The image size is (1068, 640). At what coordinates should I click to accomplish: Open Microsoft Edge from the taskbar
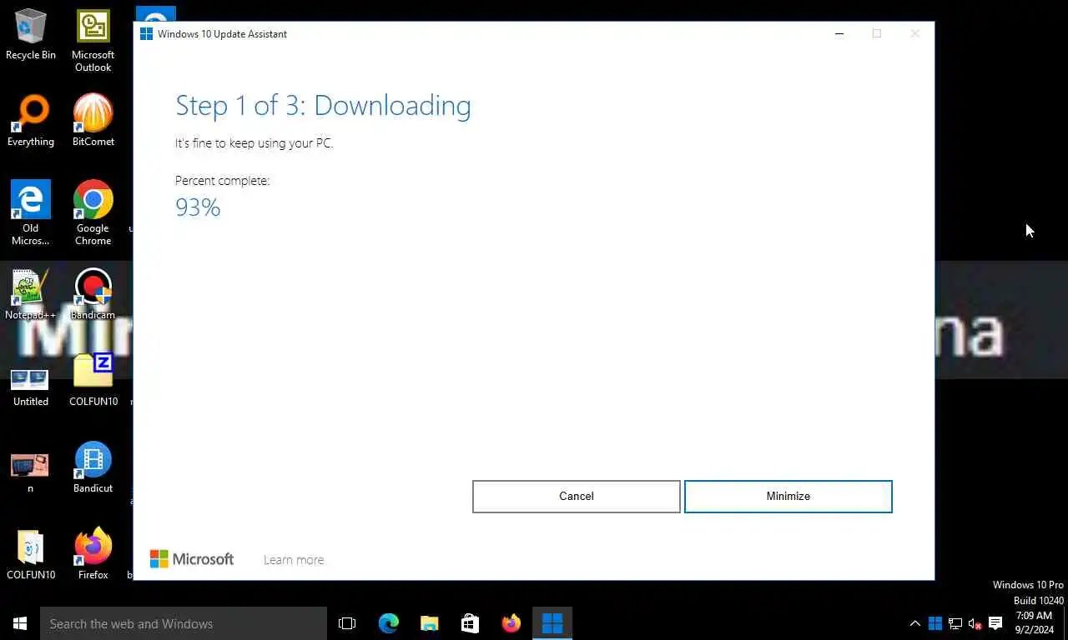coord(389,623)
